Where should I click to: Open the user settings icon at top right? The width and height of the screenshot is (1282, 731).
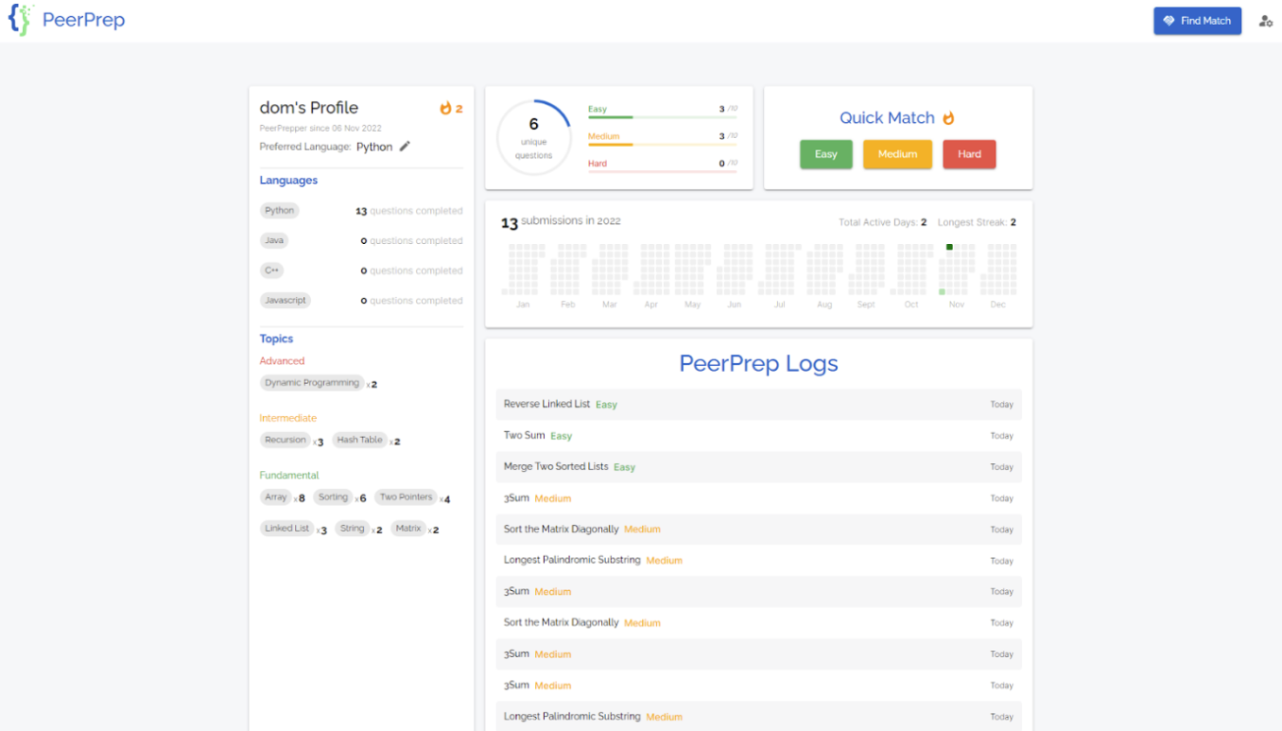[x=1266, y=21]
